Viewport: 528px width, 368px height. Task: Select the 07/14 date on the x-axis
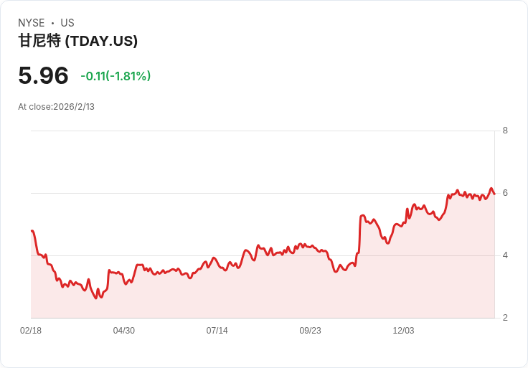[217, 331]
